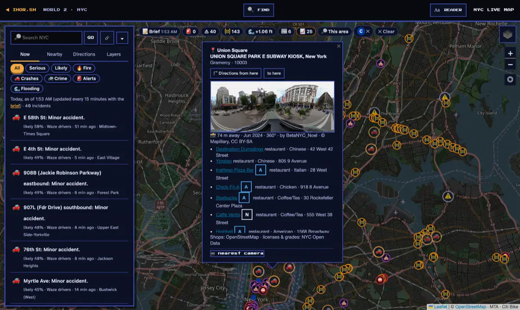520x310 pixels.
Task: Select the All incidents filter
Action: [17, 68]
